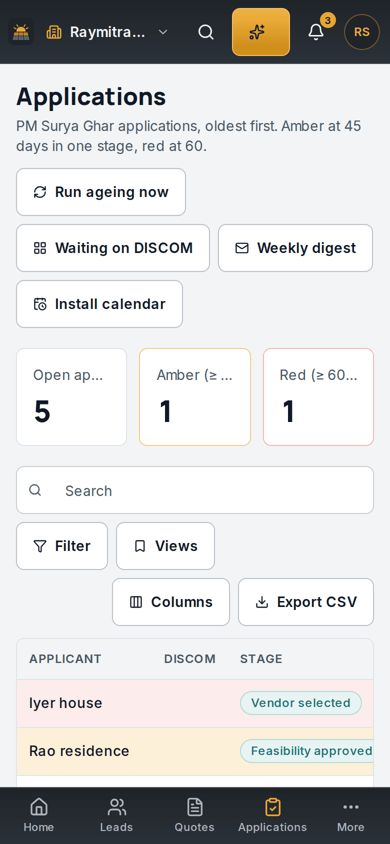Click the calendar clock icon
Viewport: 390px width, 844px height.
[40, 304]
